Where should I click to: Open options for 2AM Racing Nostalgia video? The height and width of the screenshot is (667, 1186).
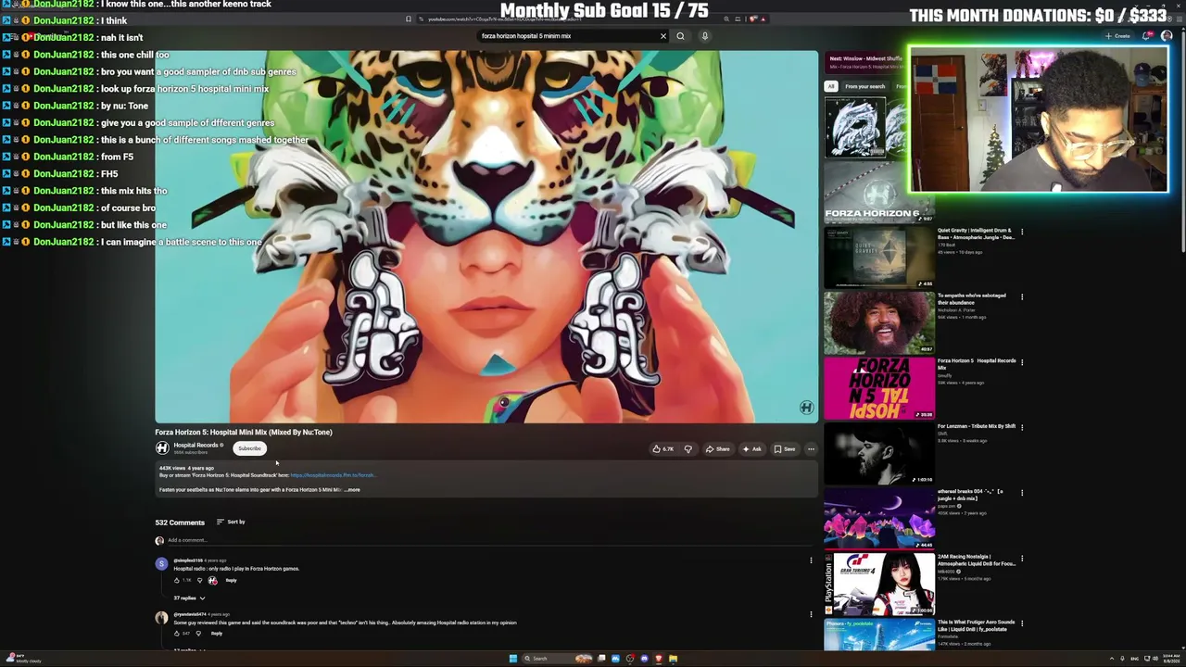click(1022, 559)
